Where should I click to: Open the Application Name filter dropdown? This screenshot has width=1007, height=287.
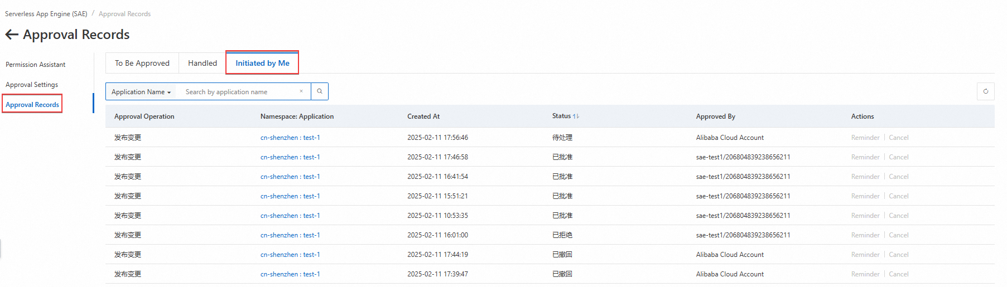point(141,92)
